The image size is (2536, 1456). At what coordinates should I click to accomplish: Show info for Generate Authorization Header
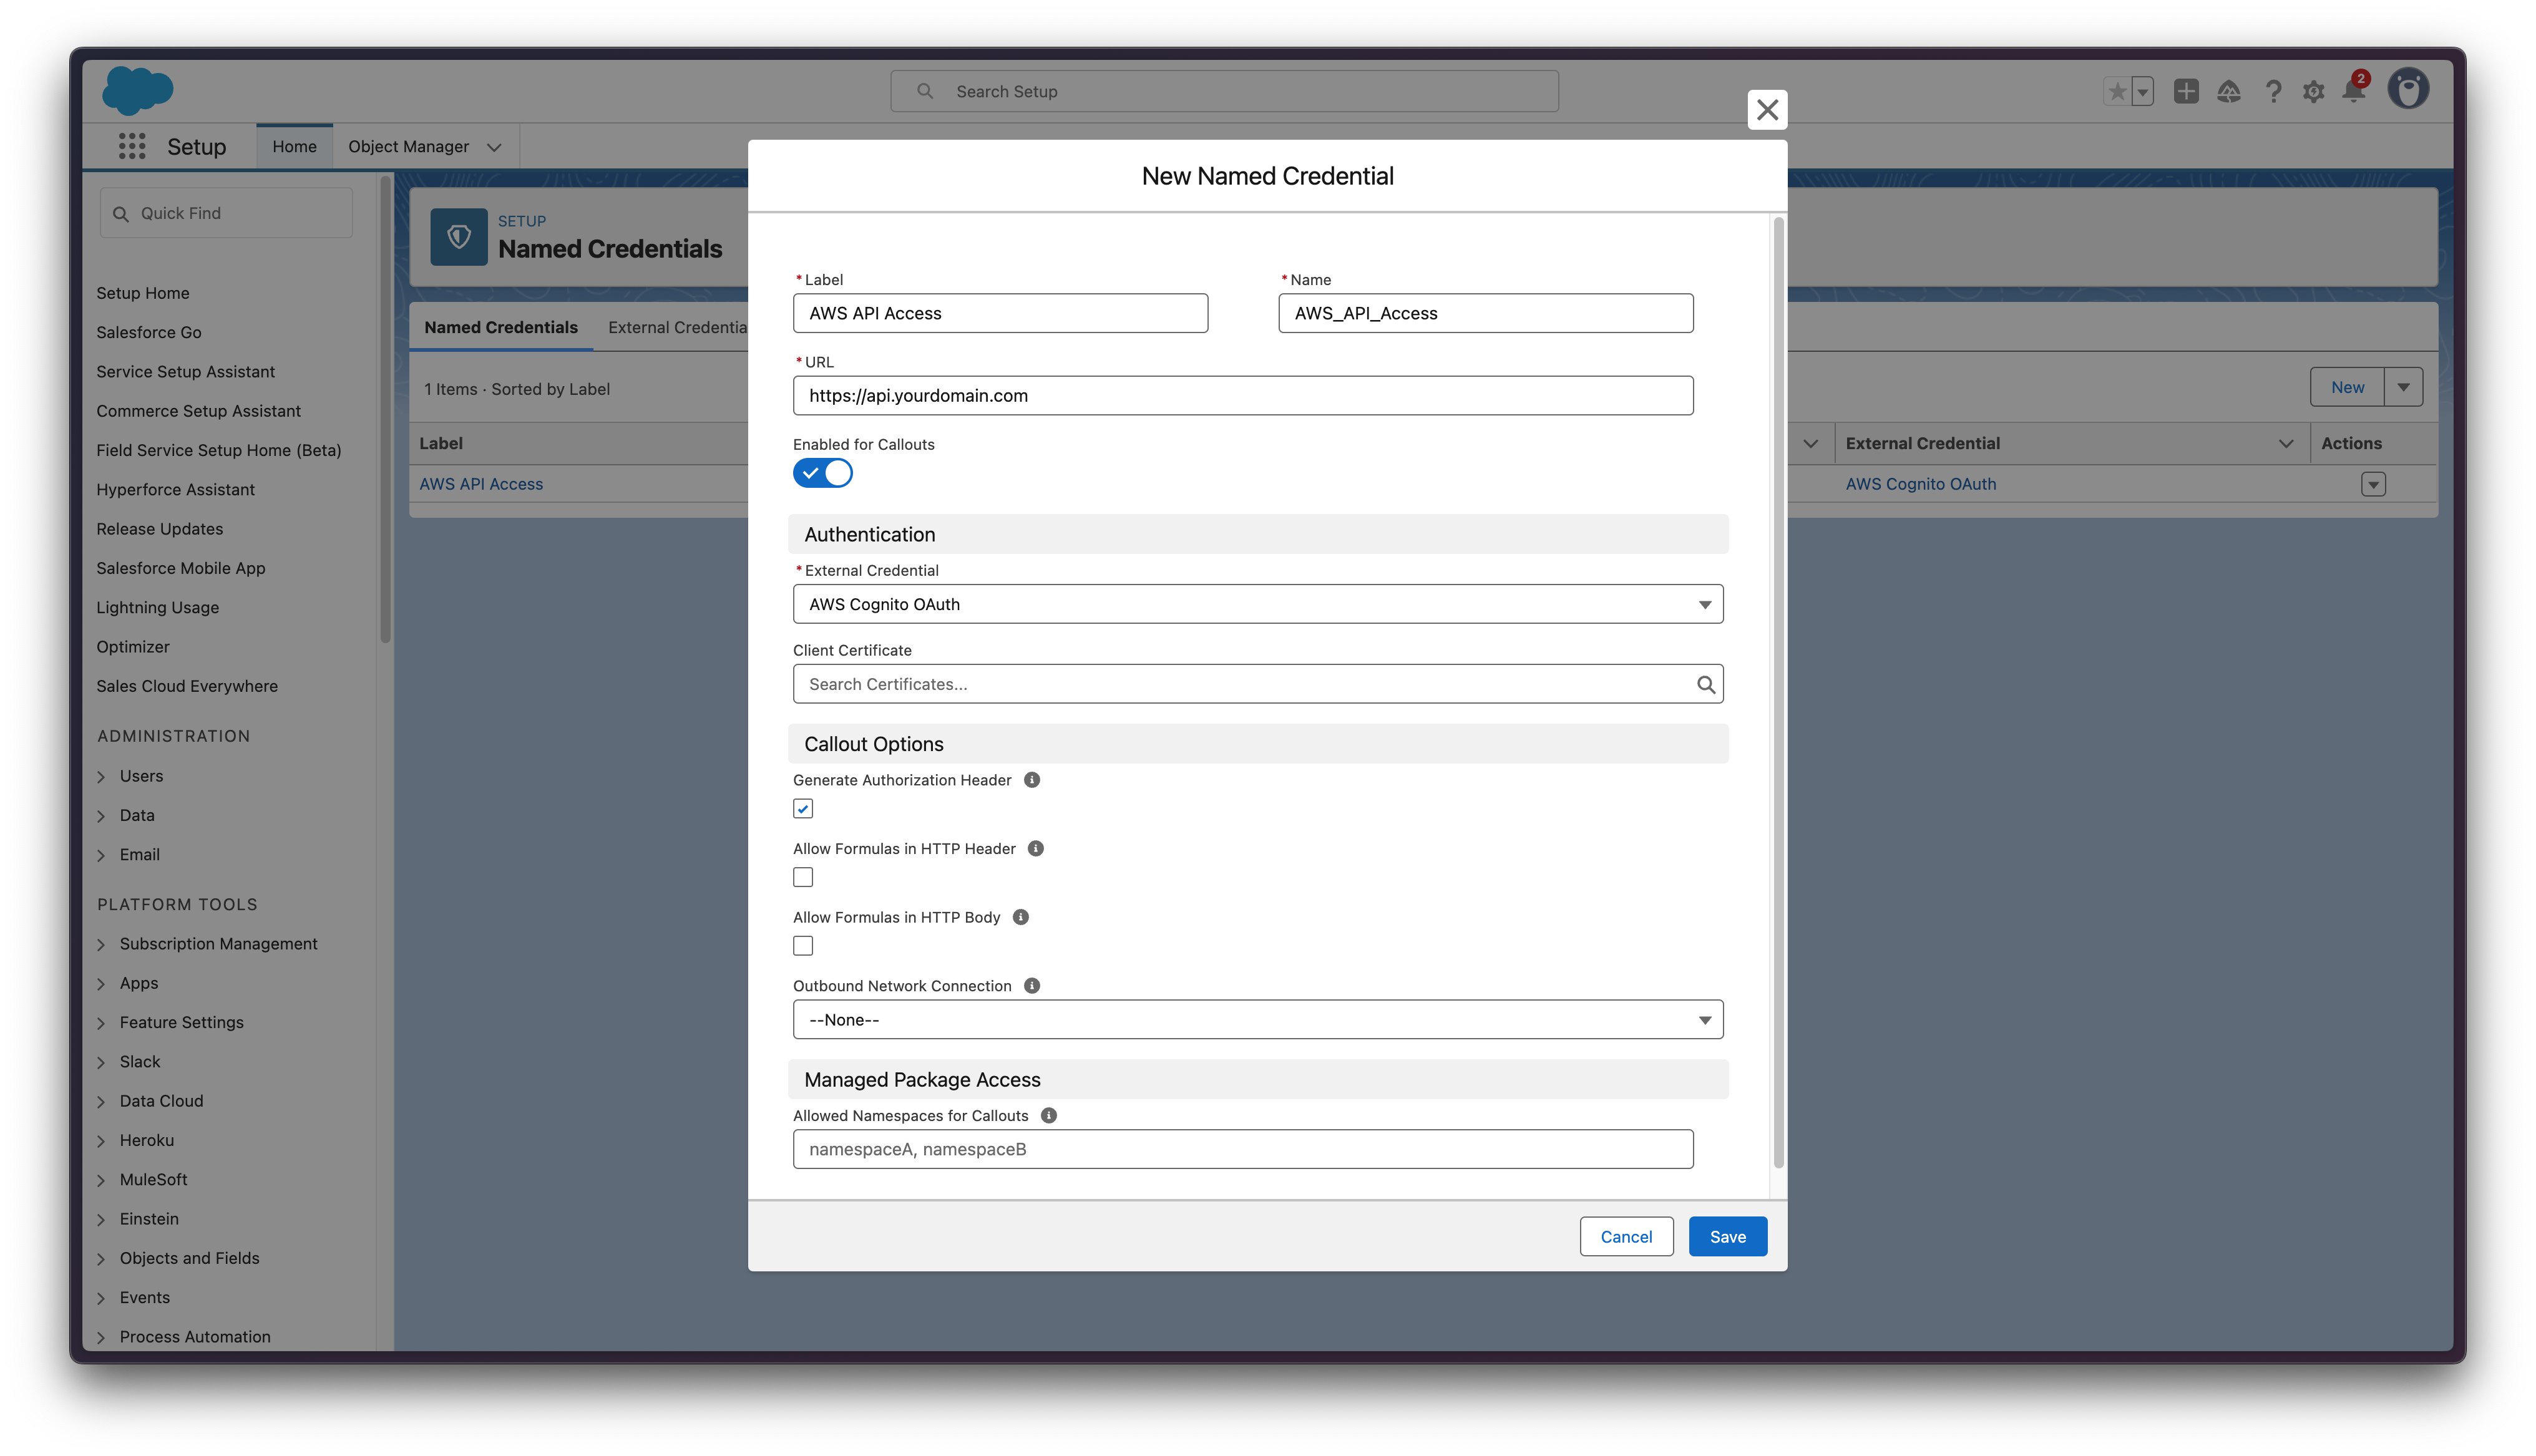(1032, 780)
